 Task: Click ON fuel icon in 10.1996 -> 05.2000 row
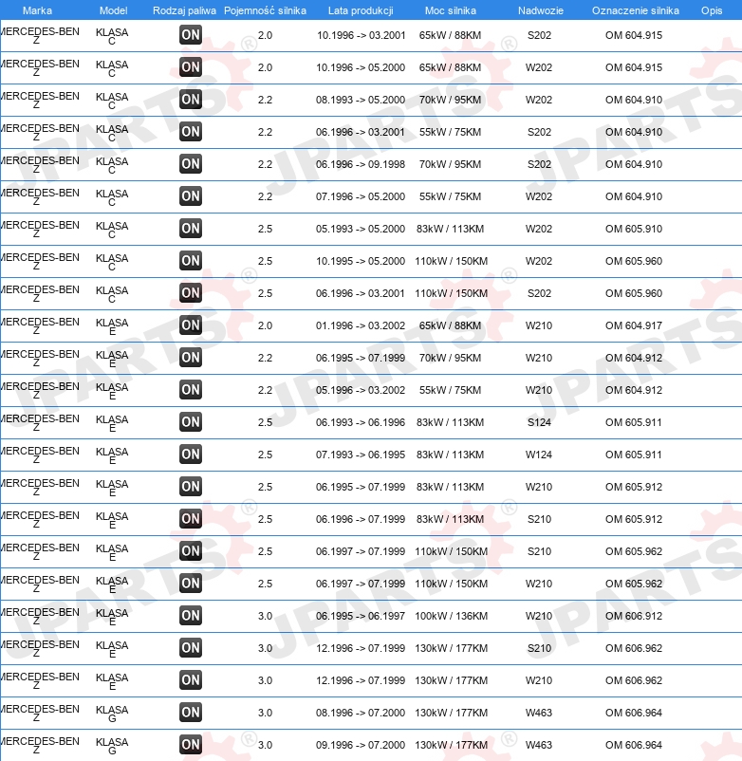tap(190, 67)
